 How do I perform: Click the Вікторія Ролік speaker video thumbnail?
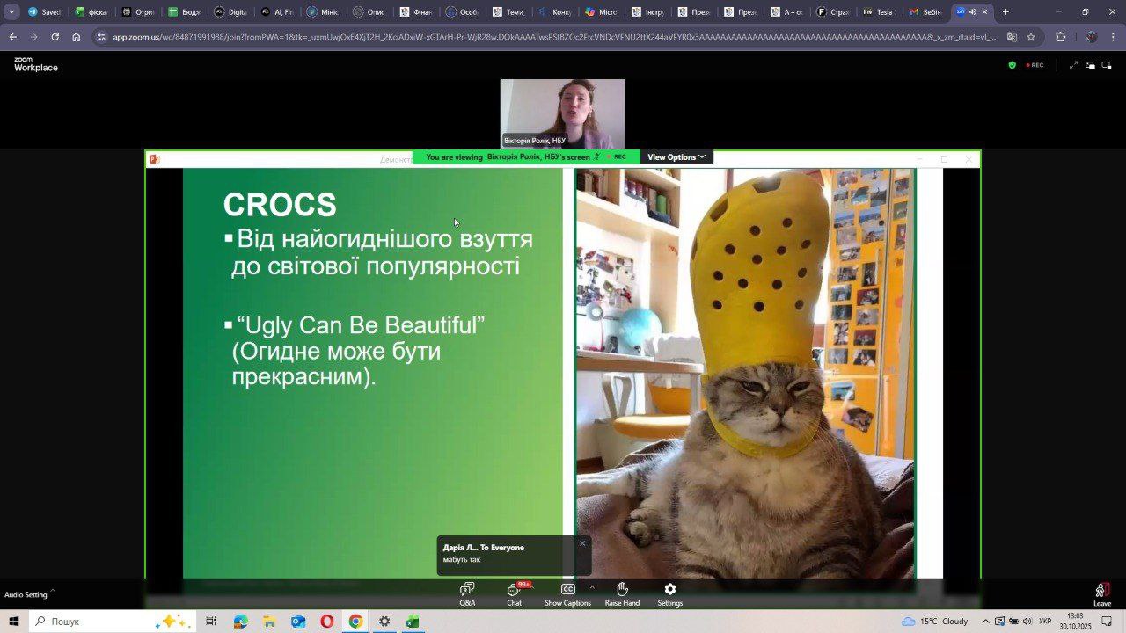[x=562, y=114]
